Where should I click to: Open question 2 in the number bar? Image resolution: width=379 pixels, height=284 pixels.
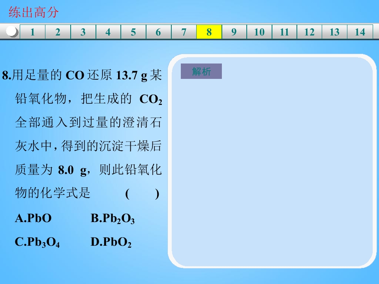(x=58, y=32)
